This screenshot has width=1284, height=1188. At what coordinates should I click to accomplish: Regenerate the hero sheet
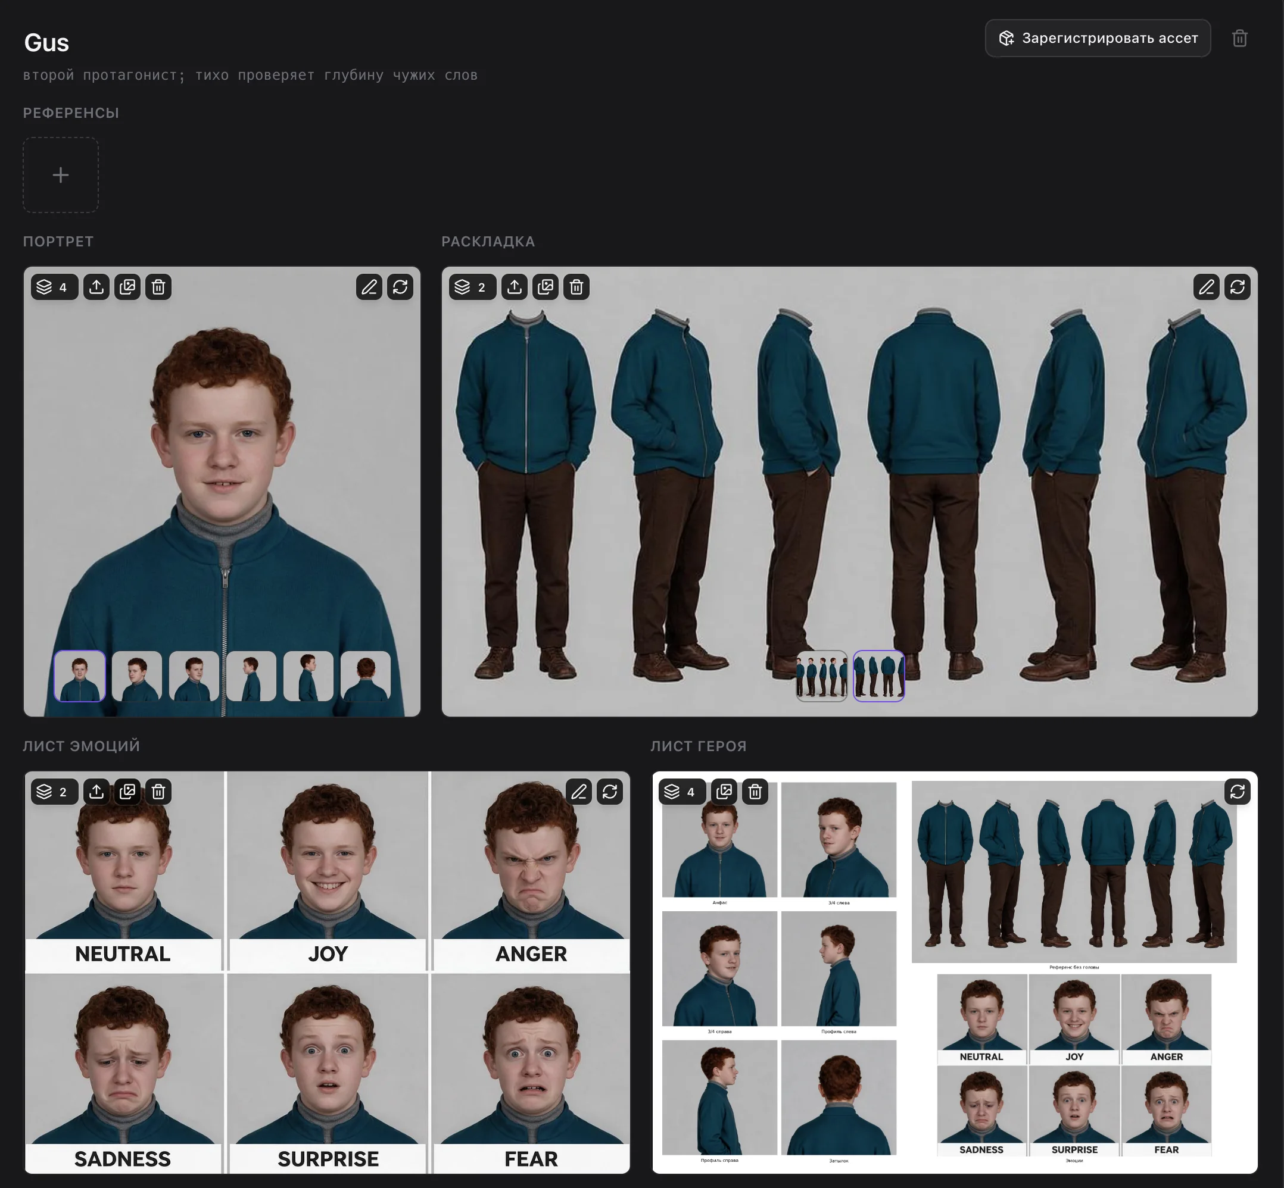pos(1237,792)
